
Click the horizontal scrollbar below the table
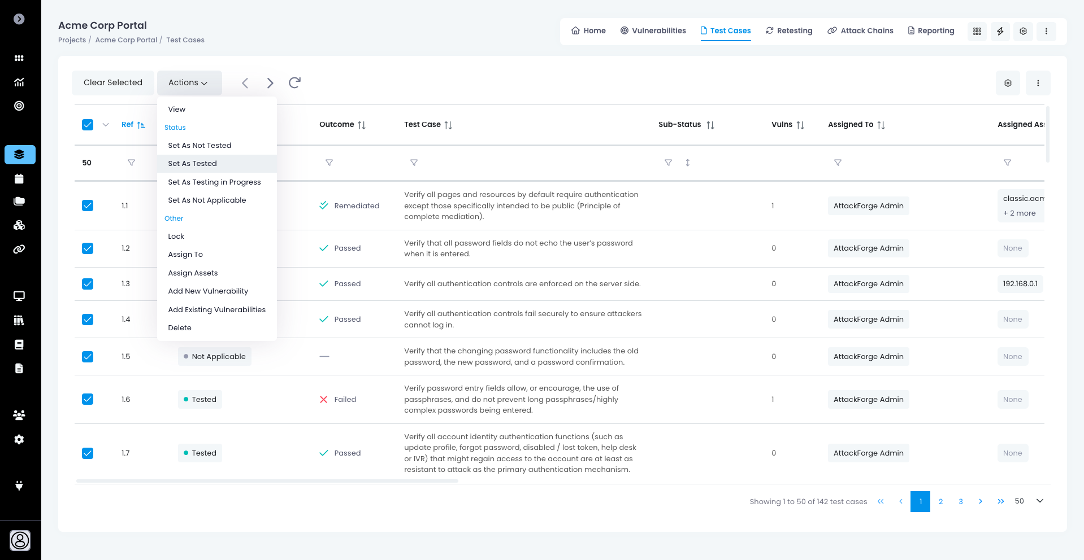tap(267, 481)
